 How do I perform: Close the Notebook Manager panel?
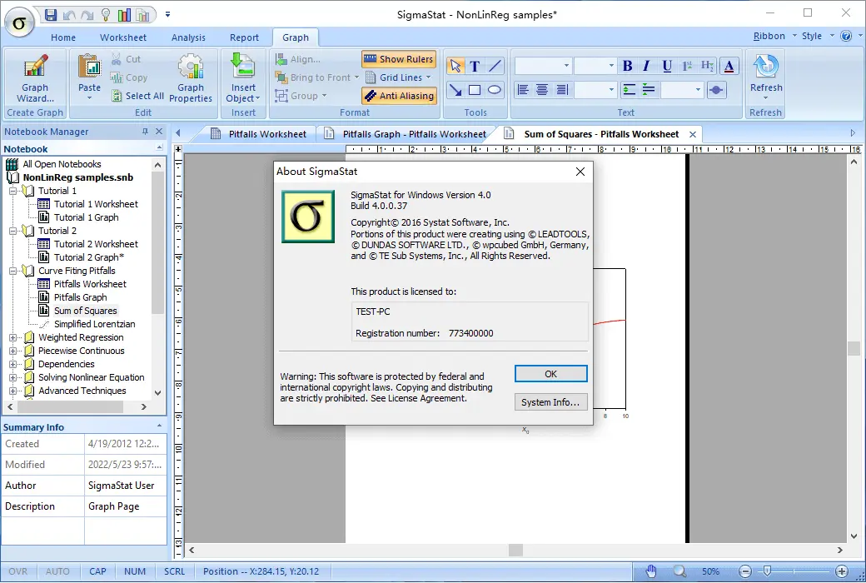coord(159,132)
